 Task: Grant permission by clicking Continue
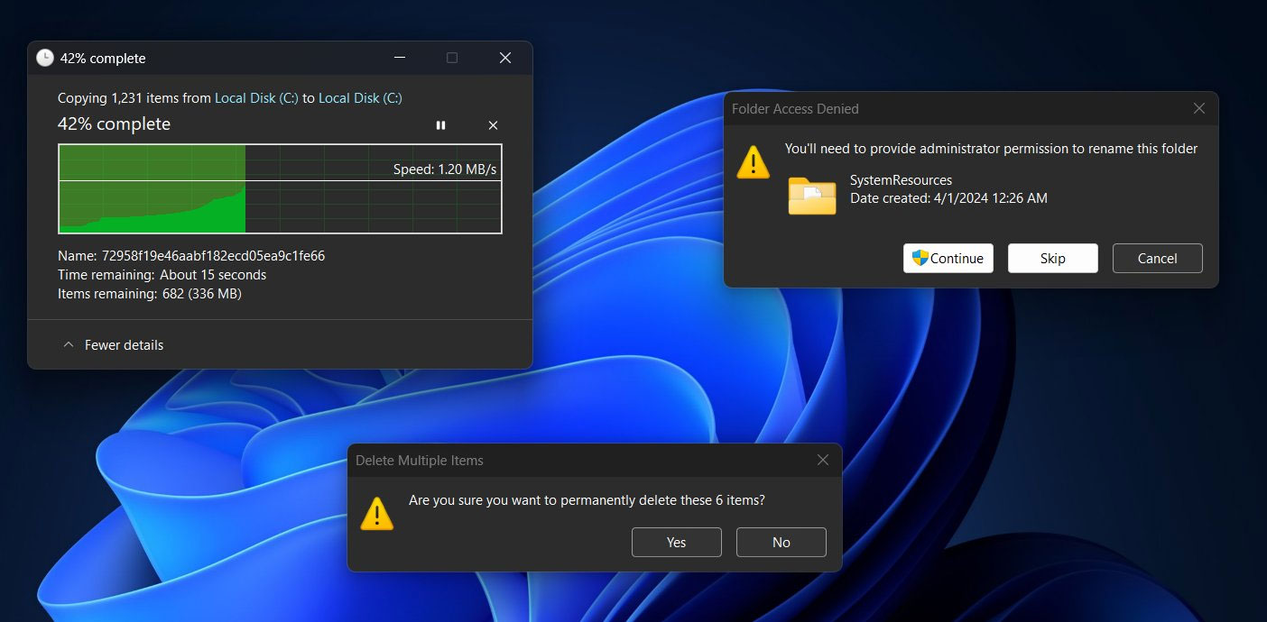point(948,258)
